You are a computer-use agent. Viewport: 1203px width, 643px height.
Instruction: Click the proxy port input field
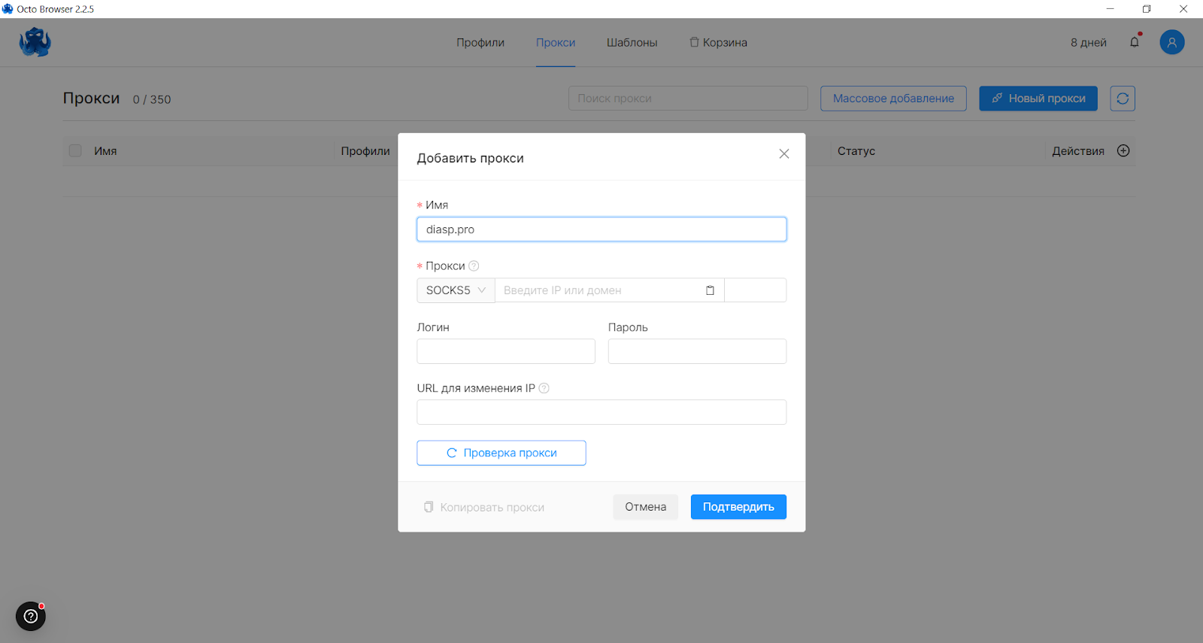click(756, 290)
